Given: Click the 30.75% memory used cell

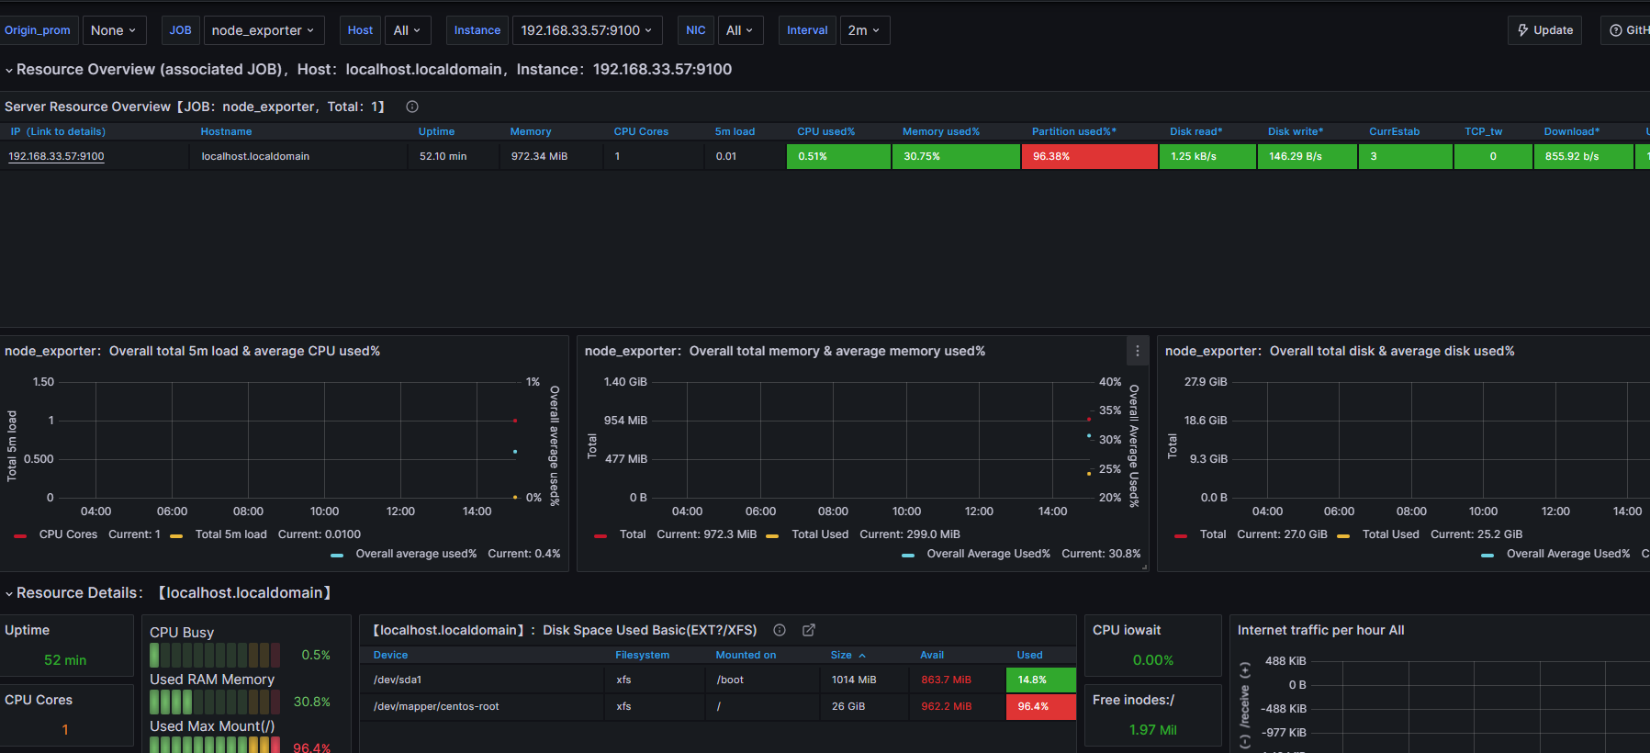Looking at the screenshot, I should [956, 156].
